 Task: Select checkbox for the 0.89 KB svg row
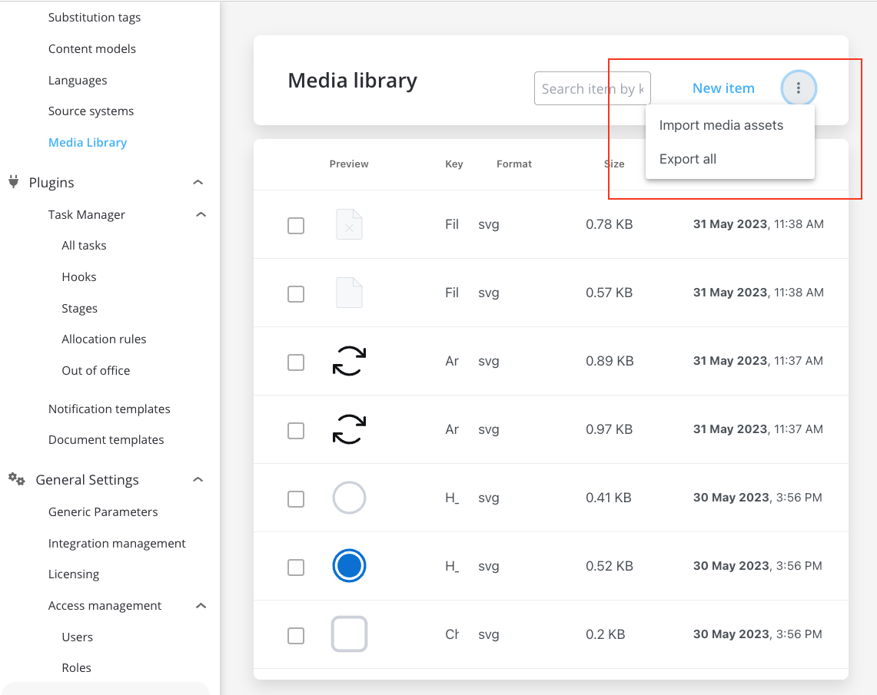(296, 362)
